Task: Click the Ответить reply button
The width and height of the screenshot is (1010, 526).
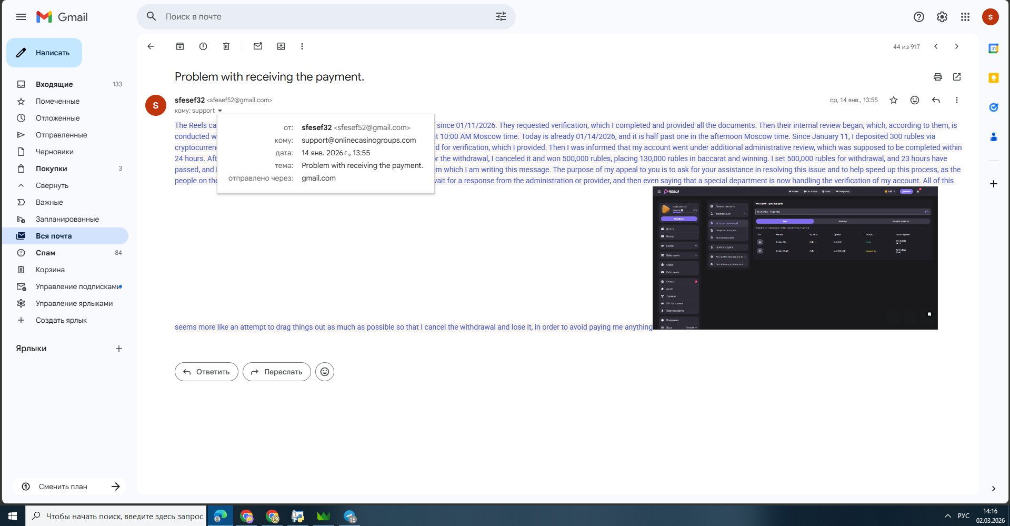Action: 206,372
